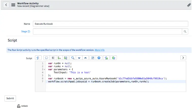
Task: Click the toggle comment icon
Action: (x=46, y=58)
